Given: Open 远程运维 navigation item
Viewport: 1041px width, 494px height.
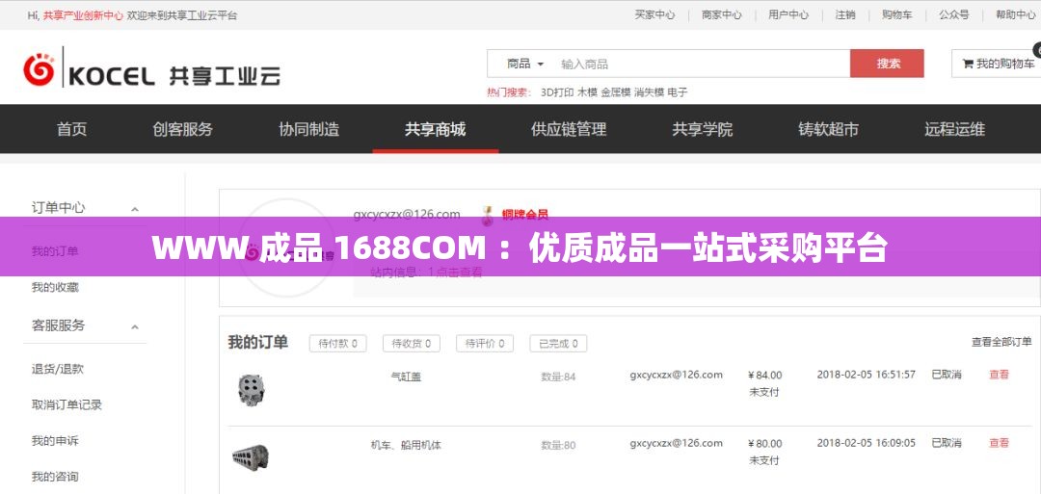Looking at the screenshot, I should pyautogui.click(x=954, y=129).
